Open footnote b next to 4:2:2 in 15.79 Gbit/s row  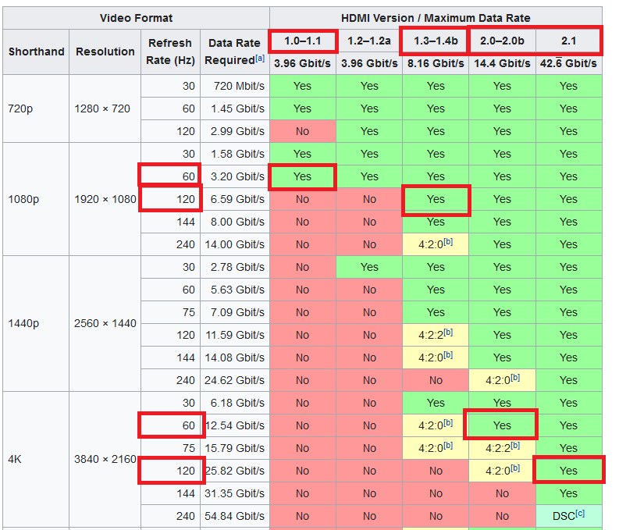click(514, 446)
